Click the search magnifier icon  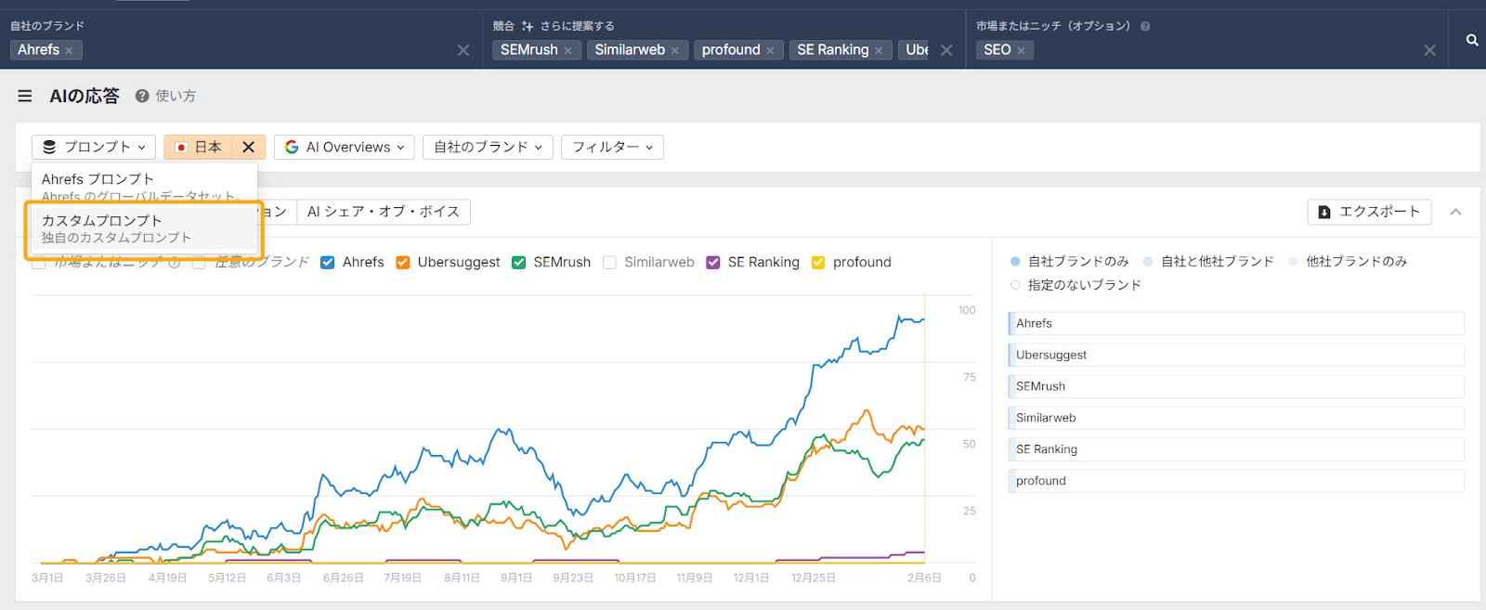[x=1472, y=40]
